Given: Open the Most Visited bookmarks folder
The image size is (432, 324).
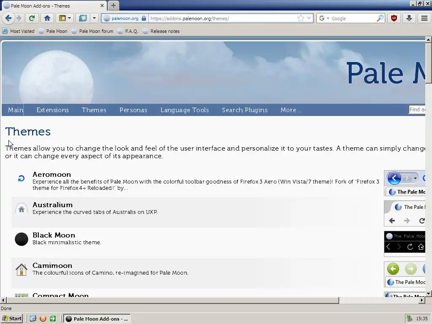Looking at the screenshot, I should pos(19,31).
